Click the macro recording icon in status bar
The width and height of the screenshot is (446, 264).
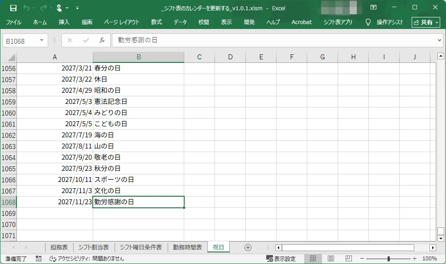coord(39,259)
